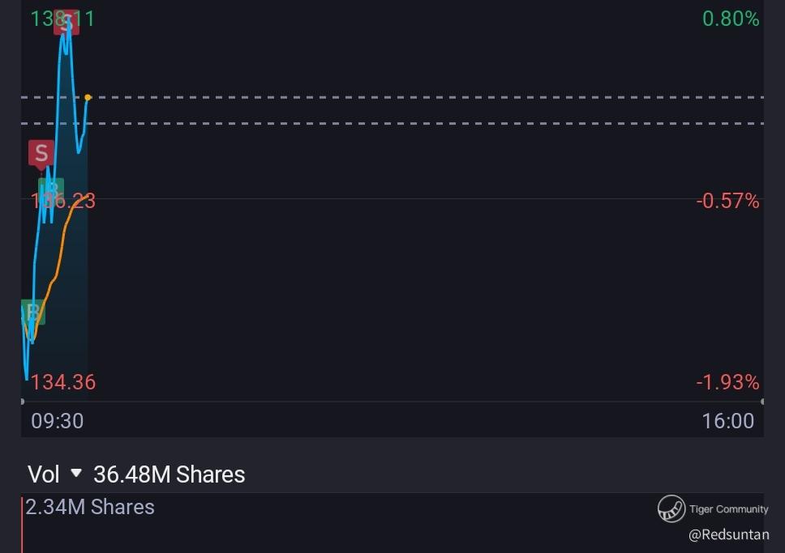Screen dimensions: 785x553
Task: Click the -0.57% percentage axis label
Action: [727, 201]
